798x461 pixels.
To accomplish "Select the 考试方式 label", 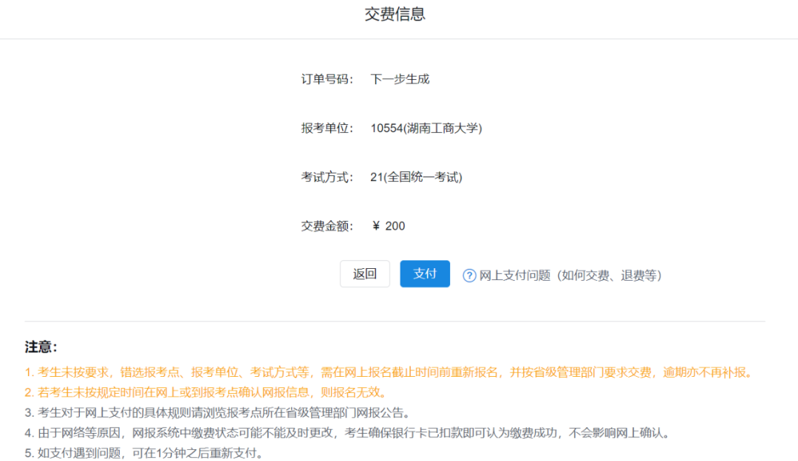I will coord(327,177).
